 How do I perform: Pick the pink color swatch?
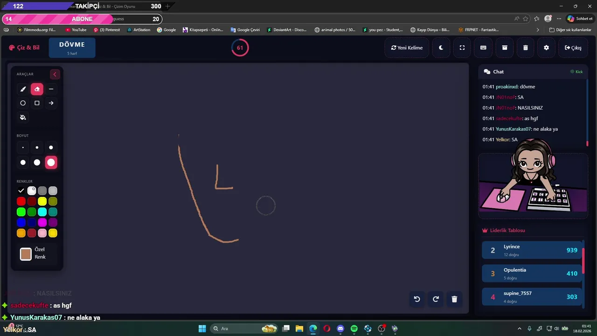[42, 233]
